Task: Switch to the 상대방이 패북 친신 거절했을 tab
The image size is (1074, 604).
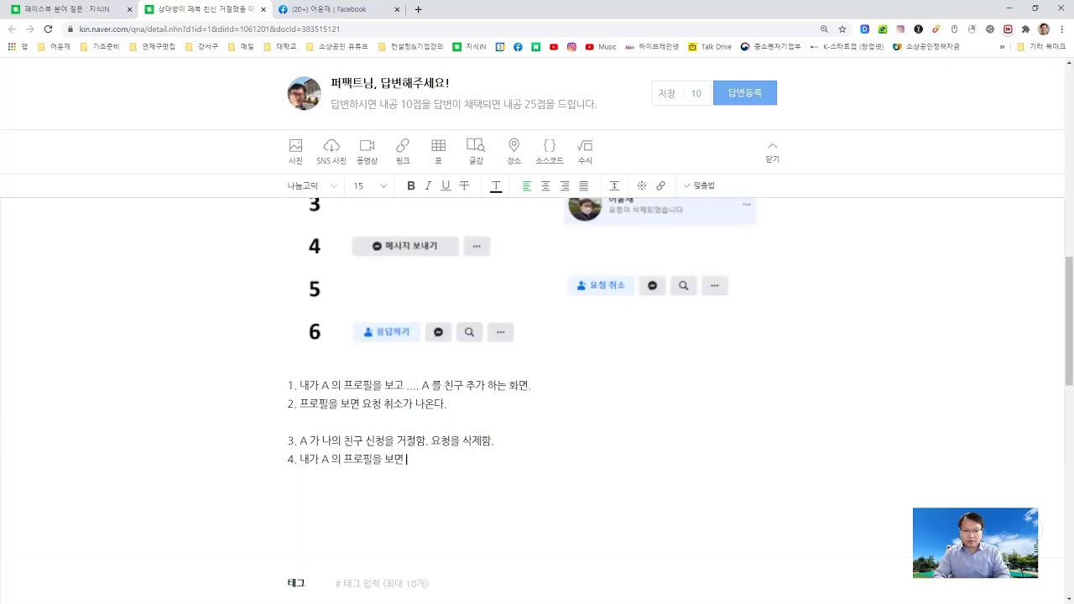Action: tap(204, 9)
